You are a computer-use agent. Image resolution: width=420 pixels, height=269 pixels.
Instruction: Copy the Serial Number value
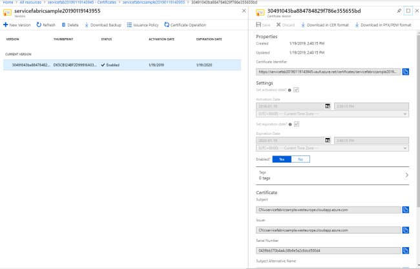tap(406, 250)
